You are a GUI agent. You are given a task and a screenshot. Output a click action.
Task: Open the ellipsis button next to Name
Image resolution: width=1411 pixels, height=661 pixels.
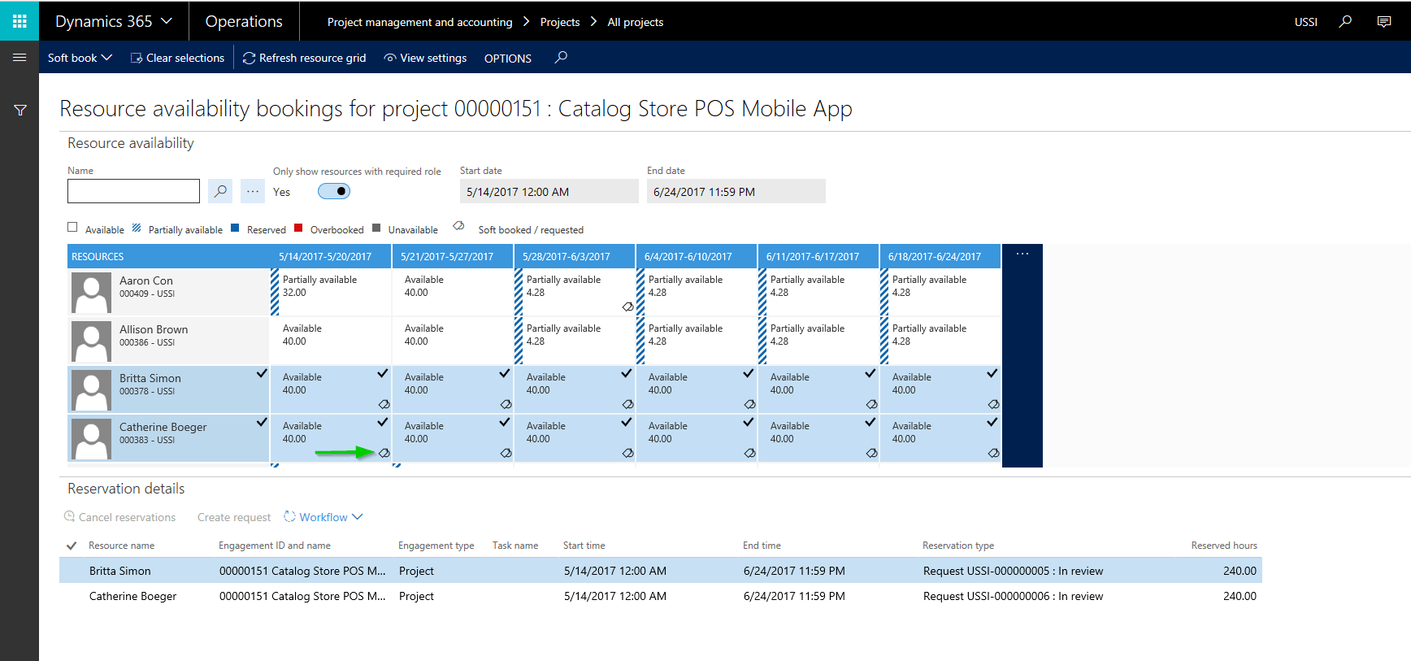tap(253, 192)
